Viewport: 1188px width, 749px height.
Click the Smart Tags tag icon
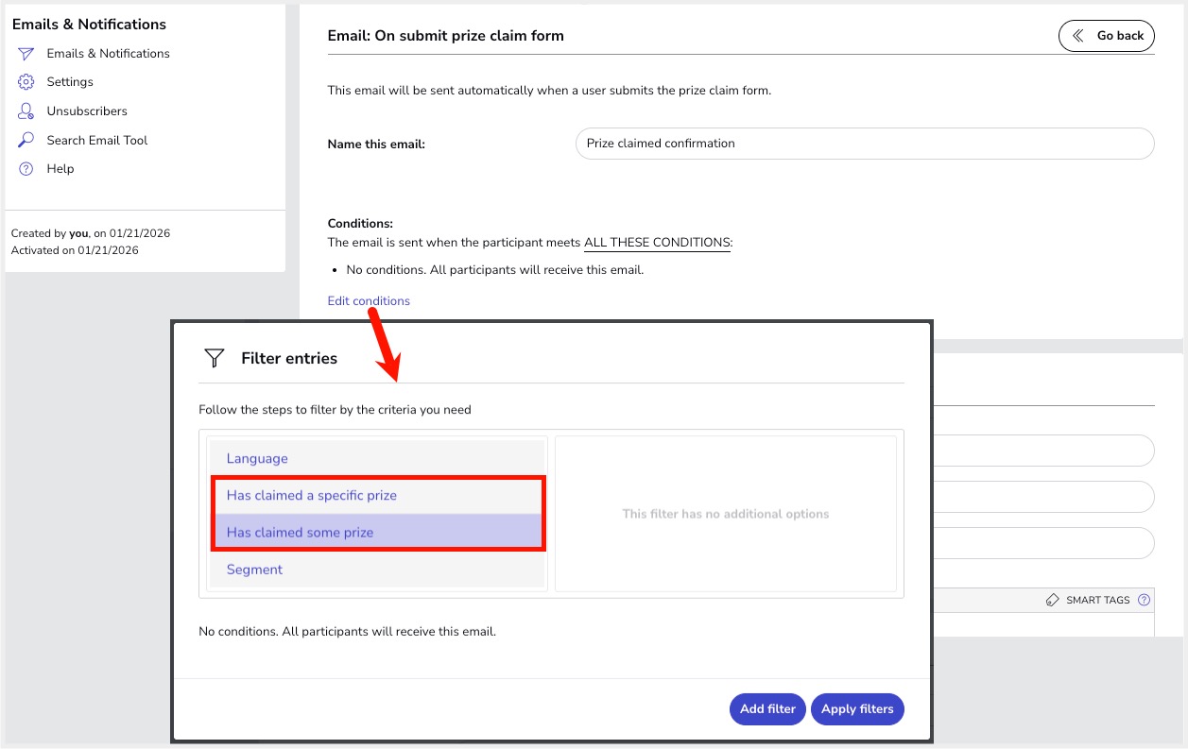click(x=1053, y=600)
